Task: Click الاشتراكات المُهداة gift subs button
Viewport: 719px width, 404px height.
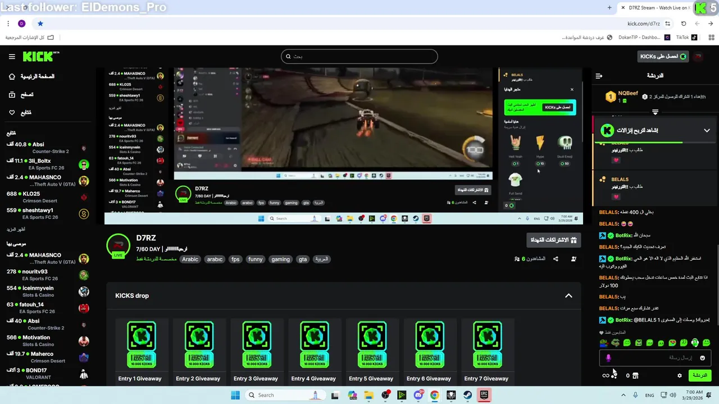Action: click(x=554, y=240)
